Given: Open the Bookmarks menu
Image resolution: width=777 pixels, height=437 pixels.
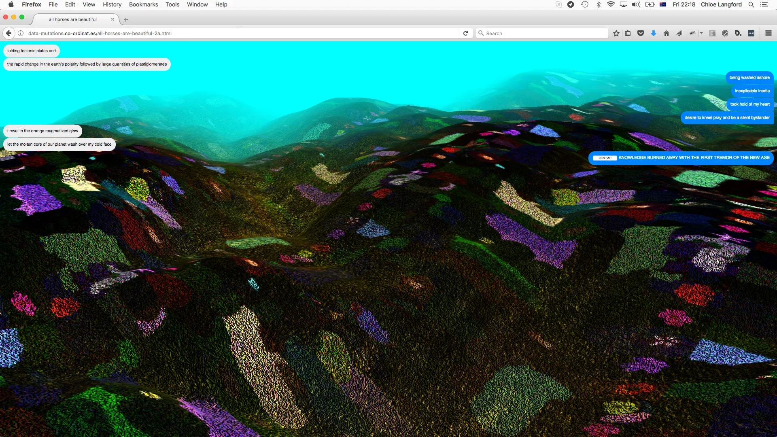Looking at the screenshot, I should coord(143,4).
